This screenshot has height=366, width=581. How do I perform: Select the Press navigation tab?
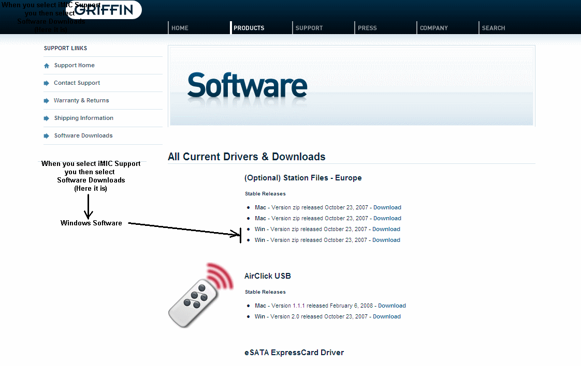point(367,28)
